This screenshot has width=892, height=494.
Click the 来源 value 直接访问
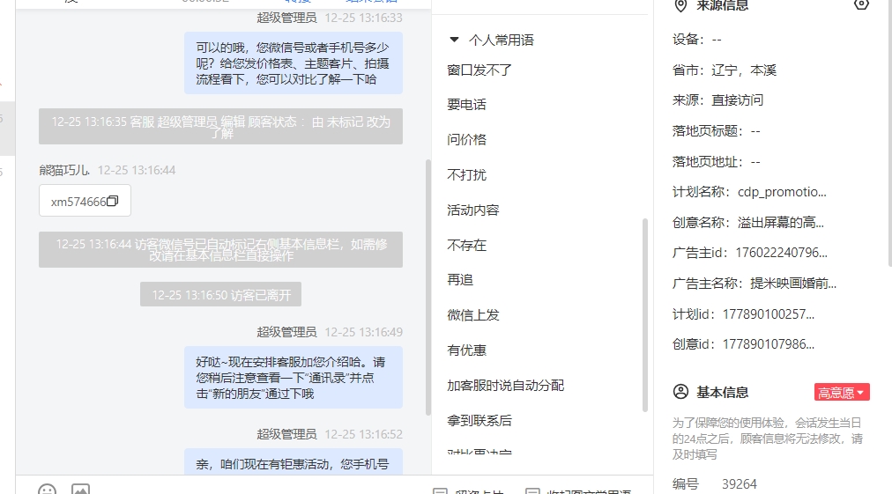[737, 100]
